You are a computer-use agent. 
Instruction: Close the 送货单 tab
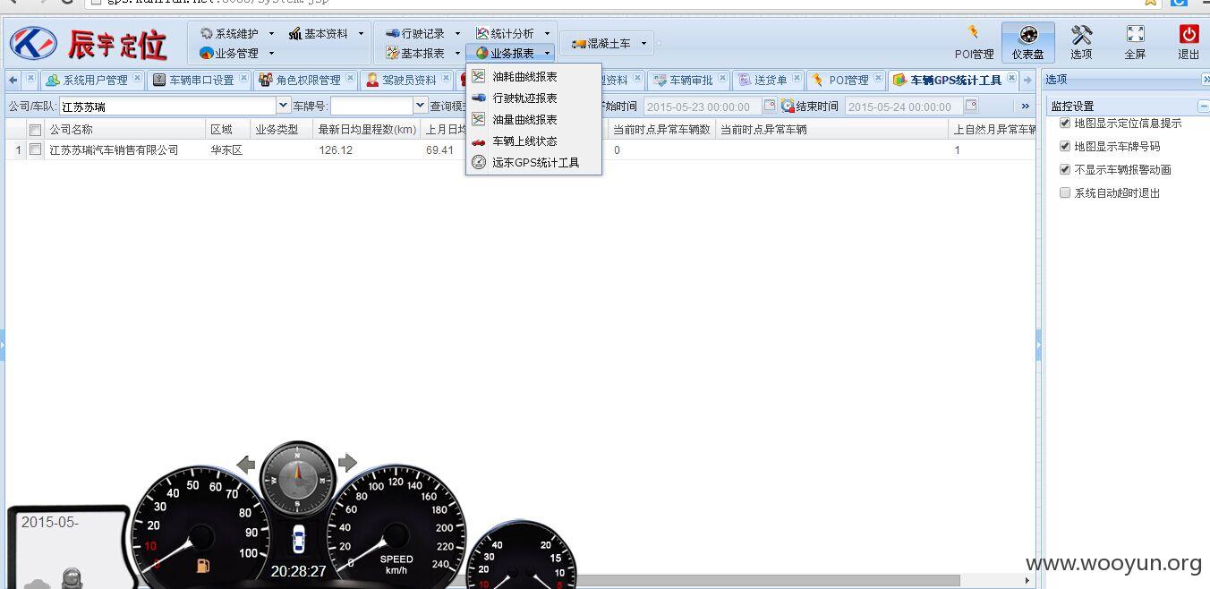[x=797, y=78]
